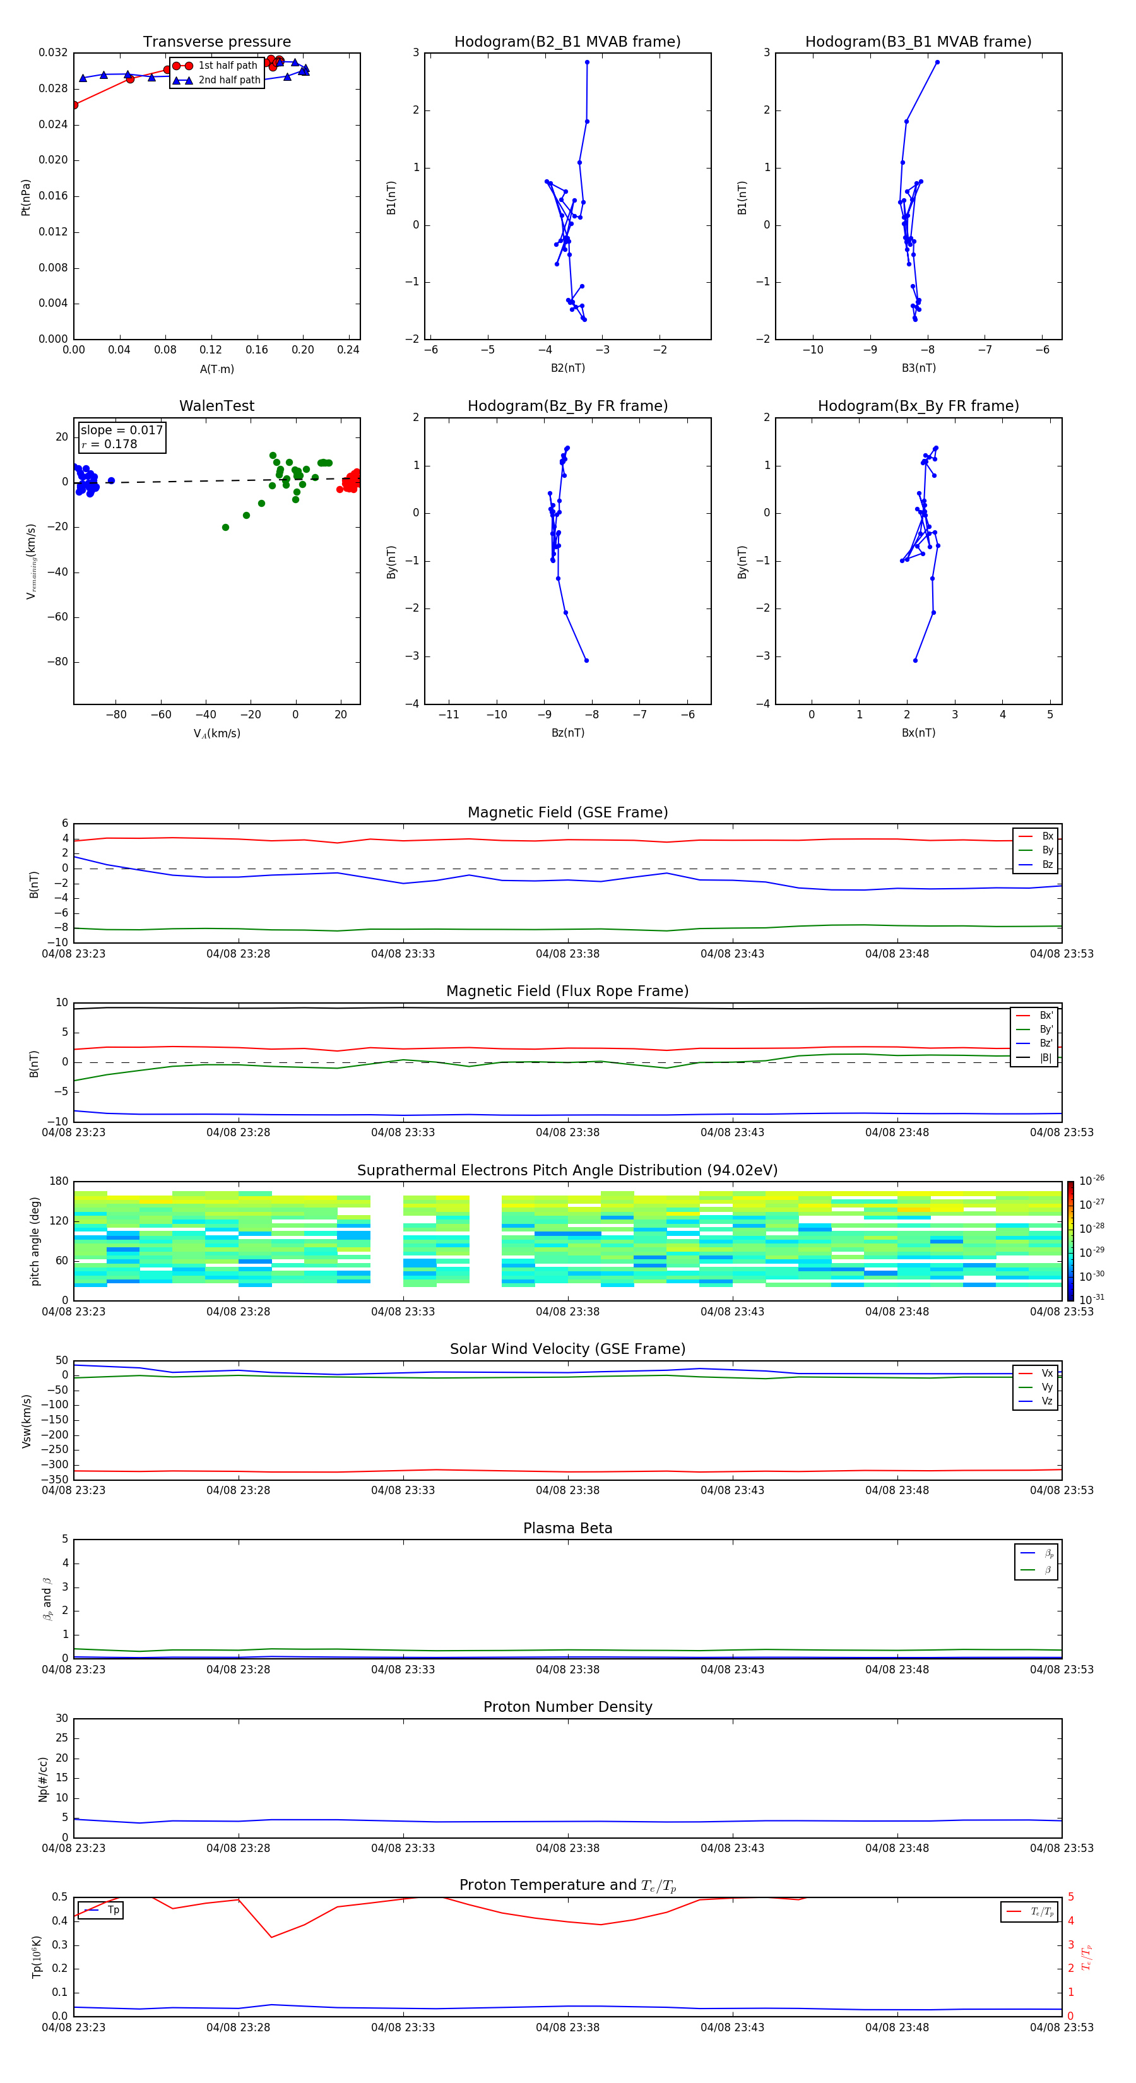
Task: Click the 'Plasma Beta' plot title
Action: point(567,1528)
